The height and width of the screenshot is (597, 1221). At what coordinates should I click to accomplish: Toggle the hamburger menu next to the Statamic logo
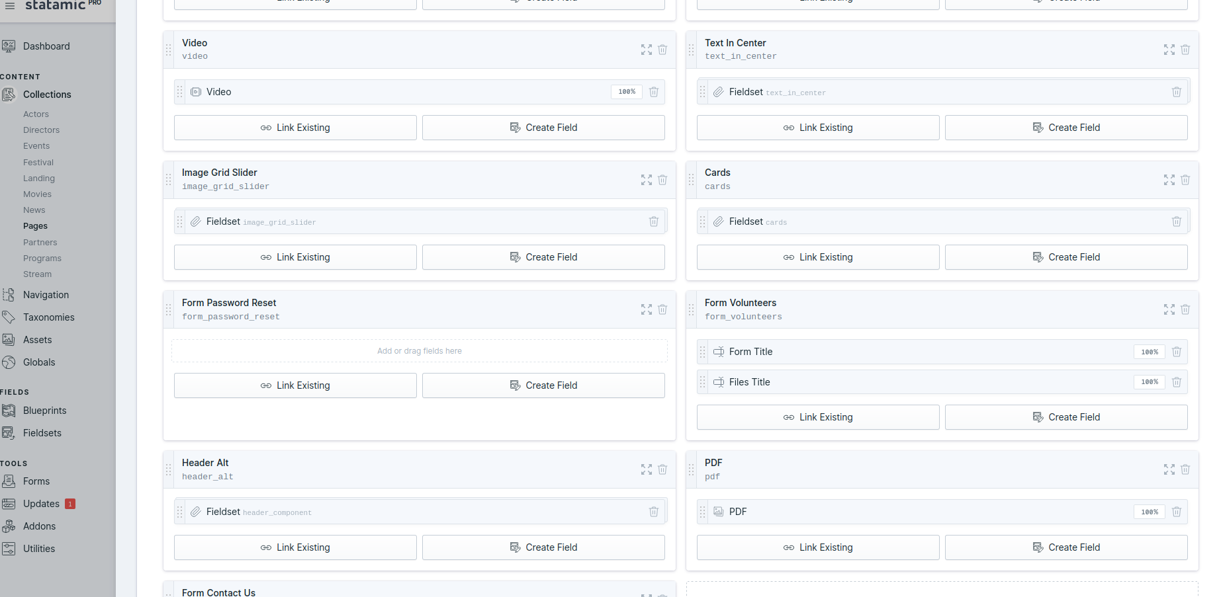(10, 5)
